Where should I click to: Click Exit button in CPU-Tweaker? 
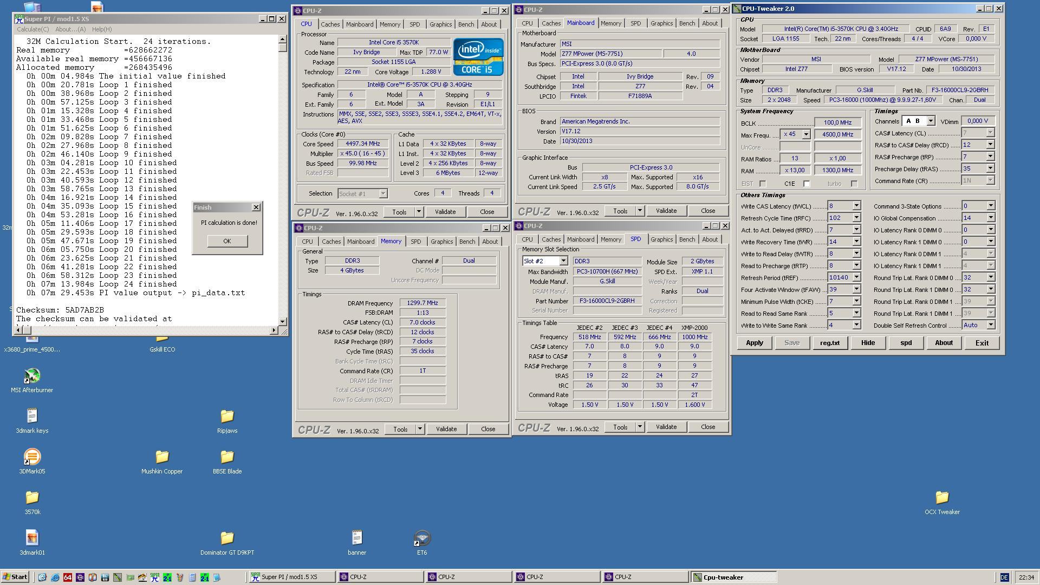pyautogui.click(x=981, y=343)
